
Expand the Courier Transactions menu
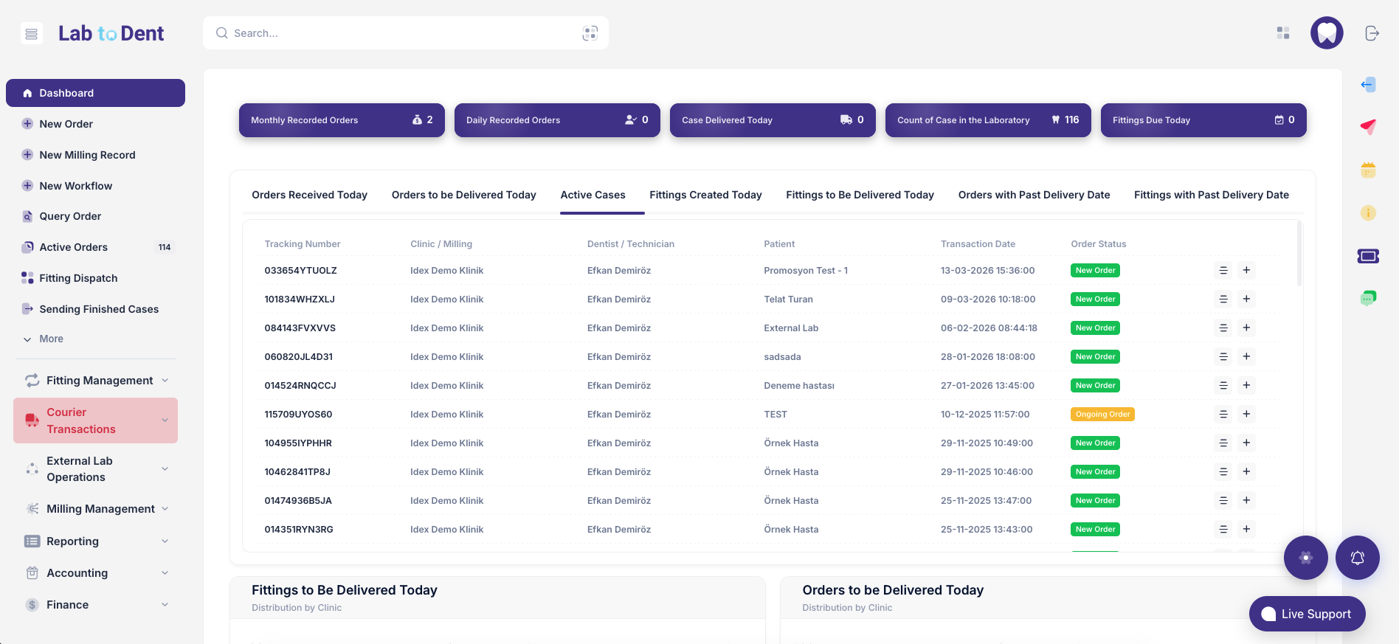tap(95, 420)
